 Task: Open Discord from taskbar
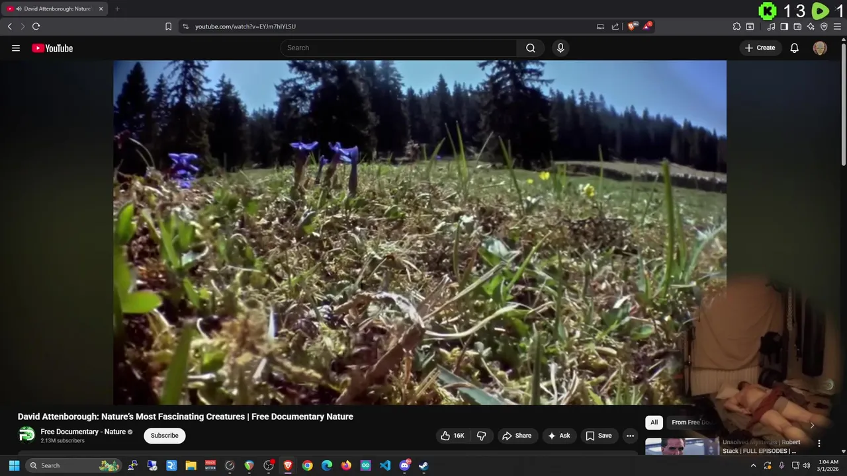[x=404, y=465]
